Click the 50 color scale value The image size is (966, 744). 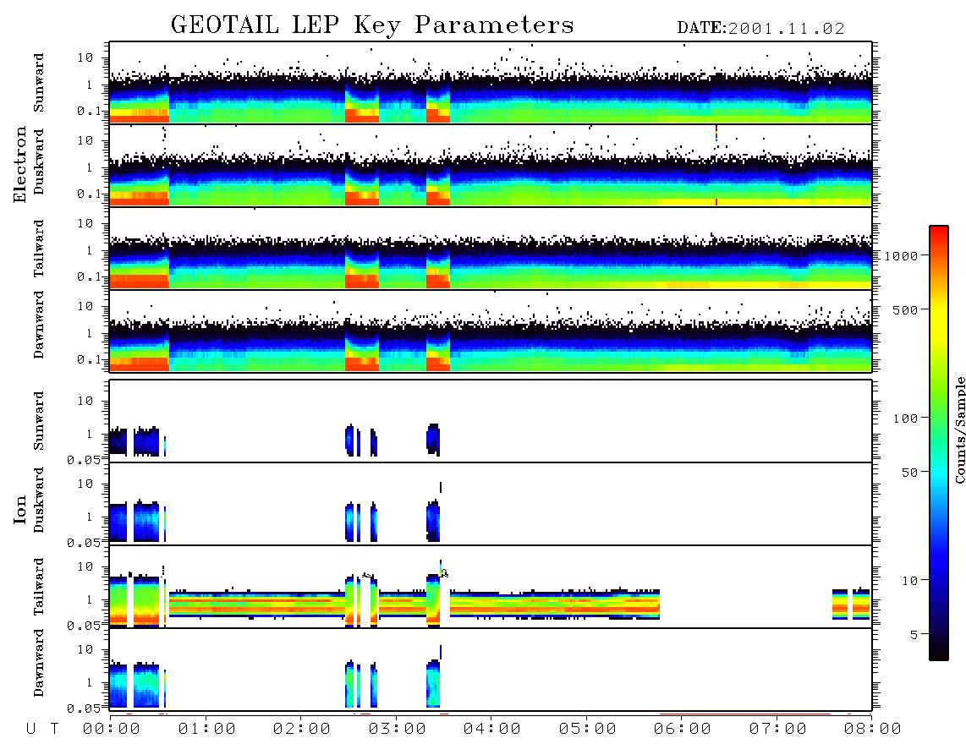910,473
